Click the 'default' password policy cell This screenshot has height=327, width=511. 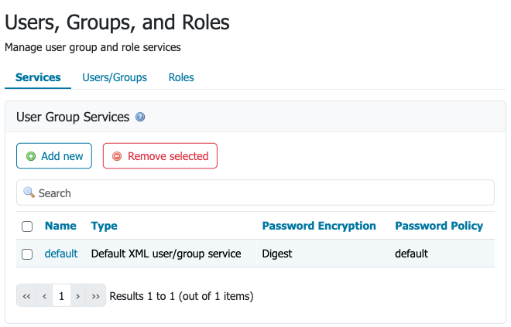click(x=411, y=254)
